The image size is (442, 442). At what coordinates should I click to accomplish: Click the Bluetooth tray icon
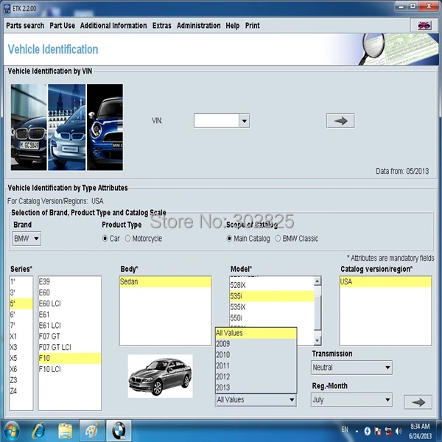coord(367,431)
